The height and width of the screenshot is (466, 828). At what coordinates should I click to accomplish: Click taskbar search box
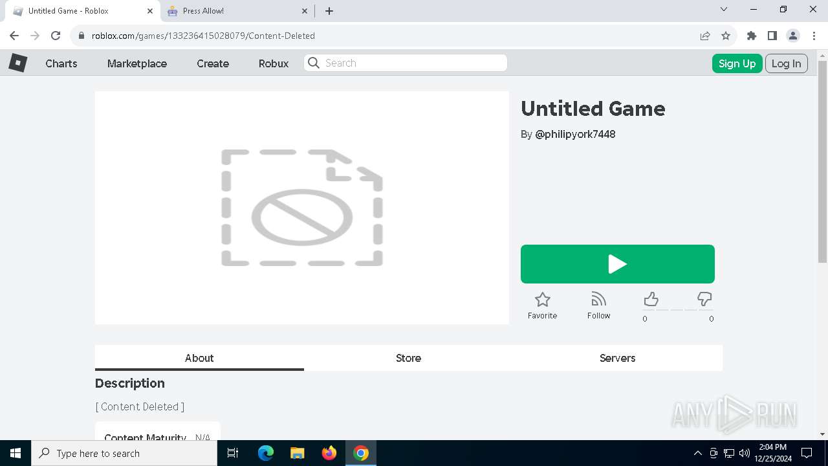pos(124,453)
